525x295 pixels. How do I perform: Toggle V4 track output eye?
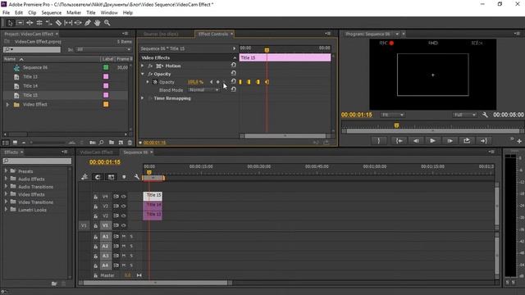click(124, 197)
